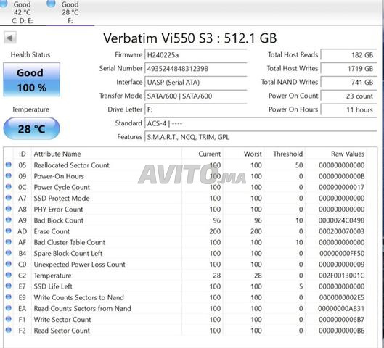Click the Standard ACS-4 field

(261, 123)
